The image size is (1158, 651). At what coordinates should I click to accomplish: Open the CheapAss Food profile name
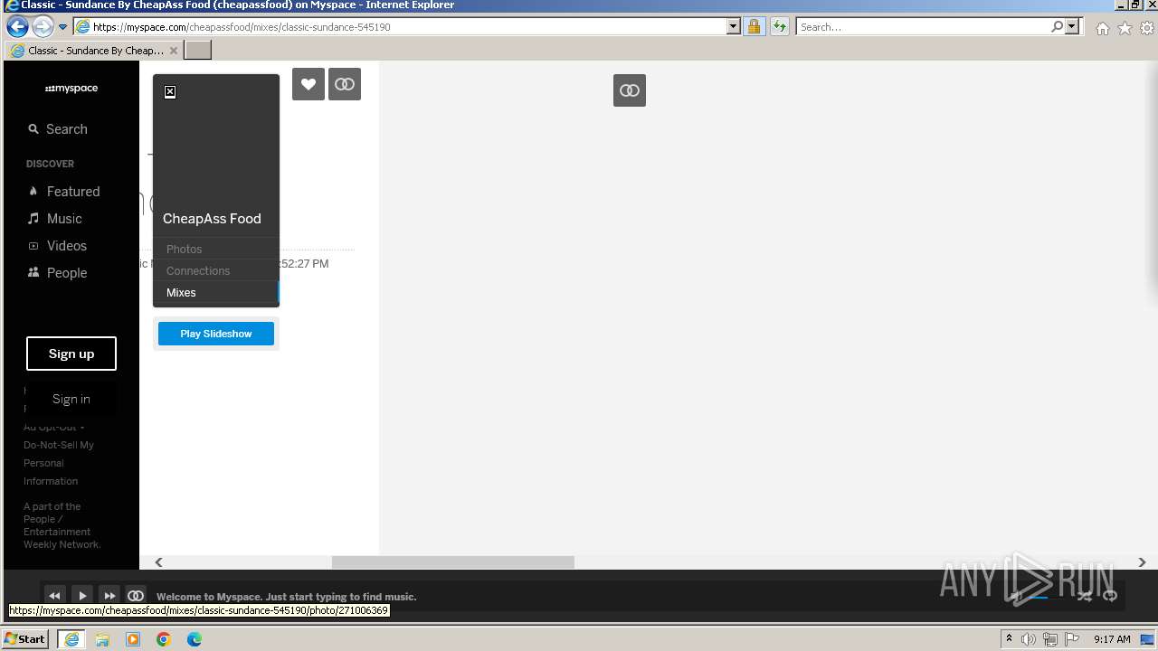click(x=212, y=219)
